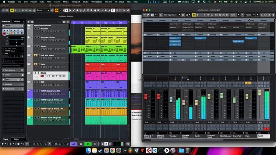The image size is (276, 155).
Task: Open the Workspaces menu
Action: [97, 2]
